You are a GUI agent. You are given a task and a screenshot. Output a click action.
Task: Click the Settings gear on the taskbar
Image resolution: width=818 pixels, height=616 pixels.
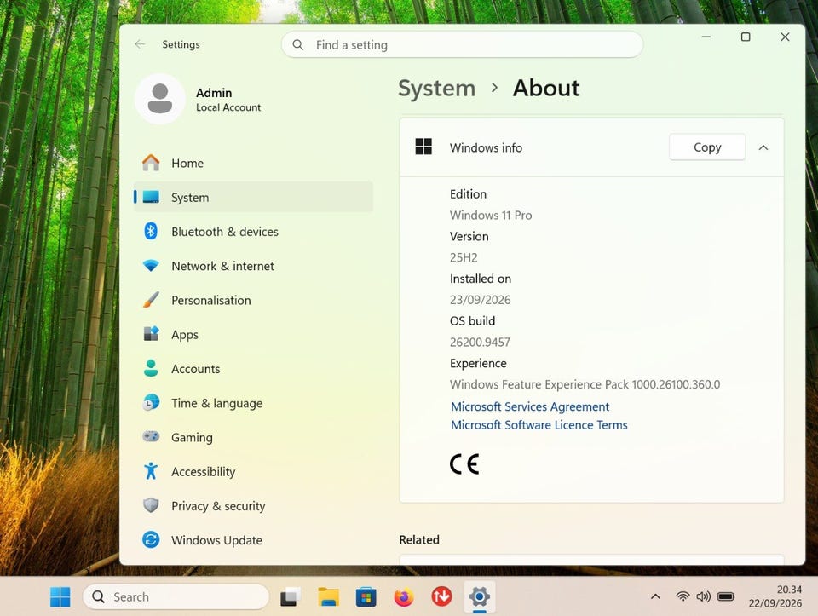point(480,596)
